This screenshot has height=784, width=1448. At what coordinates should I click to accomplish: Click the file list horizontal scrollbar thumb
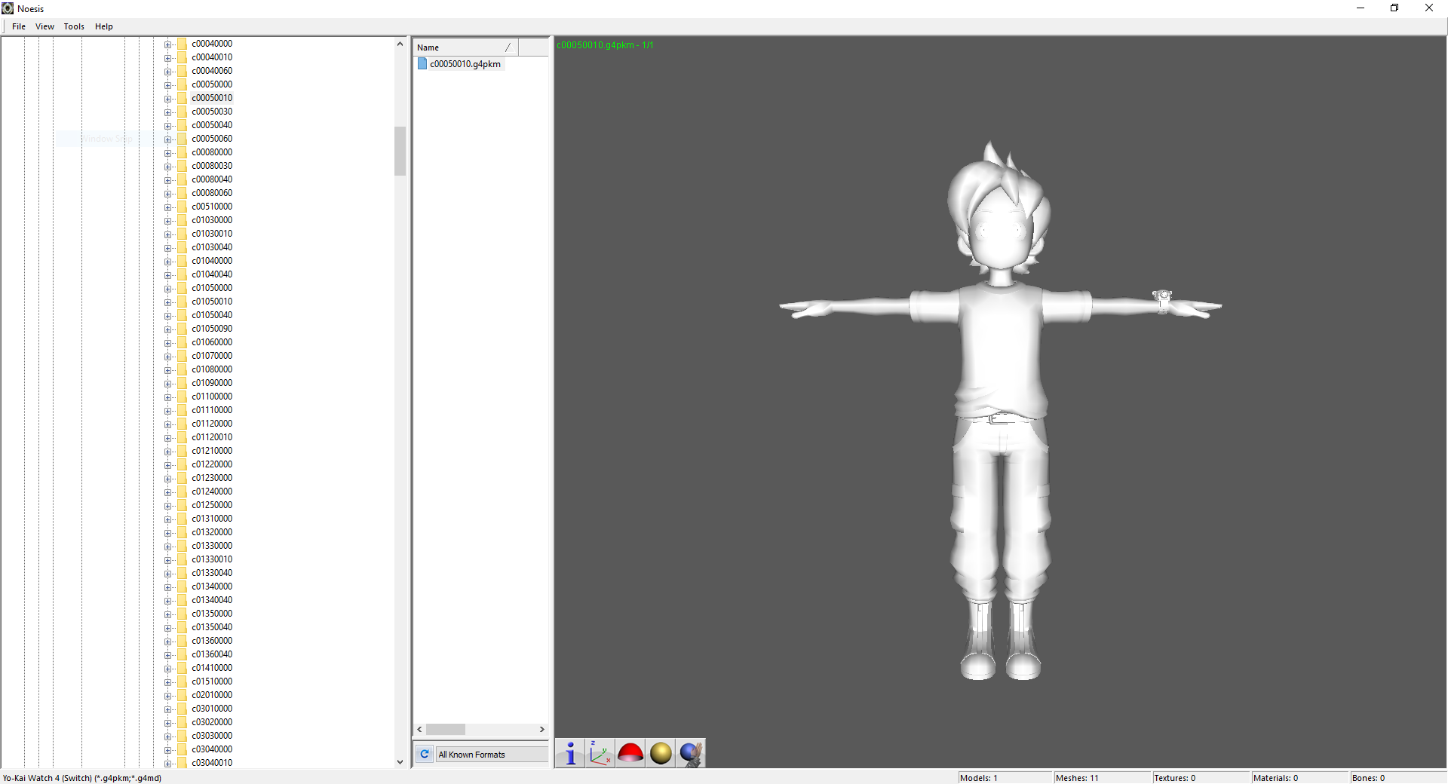pos(446,730)
